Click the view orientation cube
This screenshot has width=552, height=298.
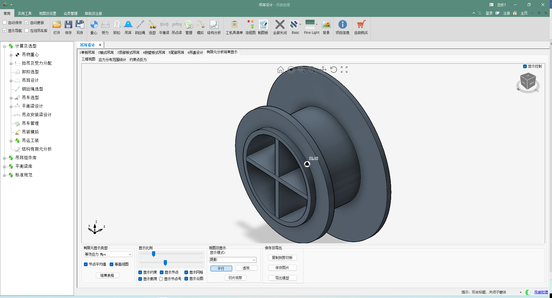[x=528, y=81]
